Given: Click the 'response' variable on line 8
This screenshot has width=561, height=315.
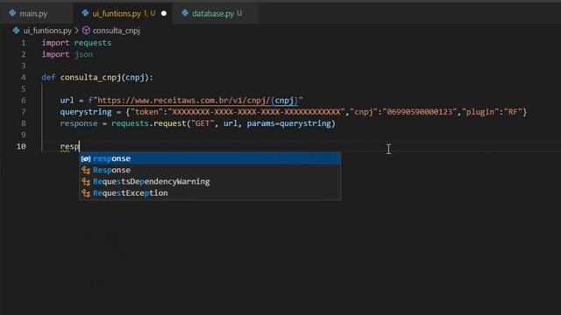Looking at the screenshot, I should 79,123.
